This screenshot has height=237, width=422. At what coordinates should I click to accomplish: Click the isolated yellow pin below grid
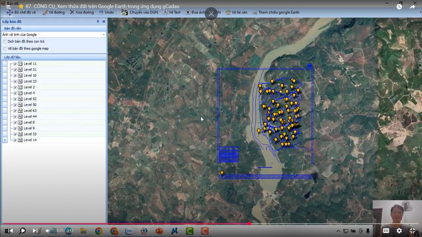pos(222,173)
